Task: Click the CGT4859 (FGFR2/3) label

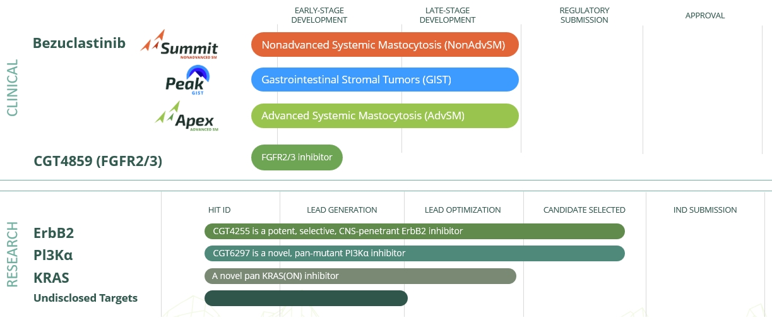Action: [98, 162]
